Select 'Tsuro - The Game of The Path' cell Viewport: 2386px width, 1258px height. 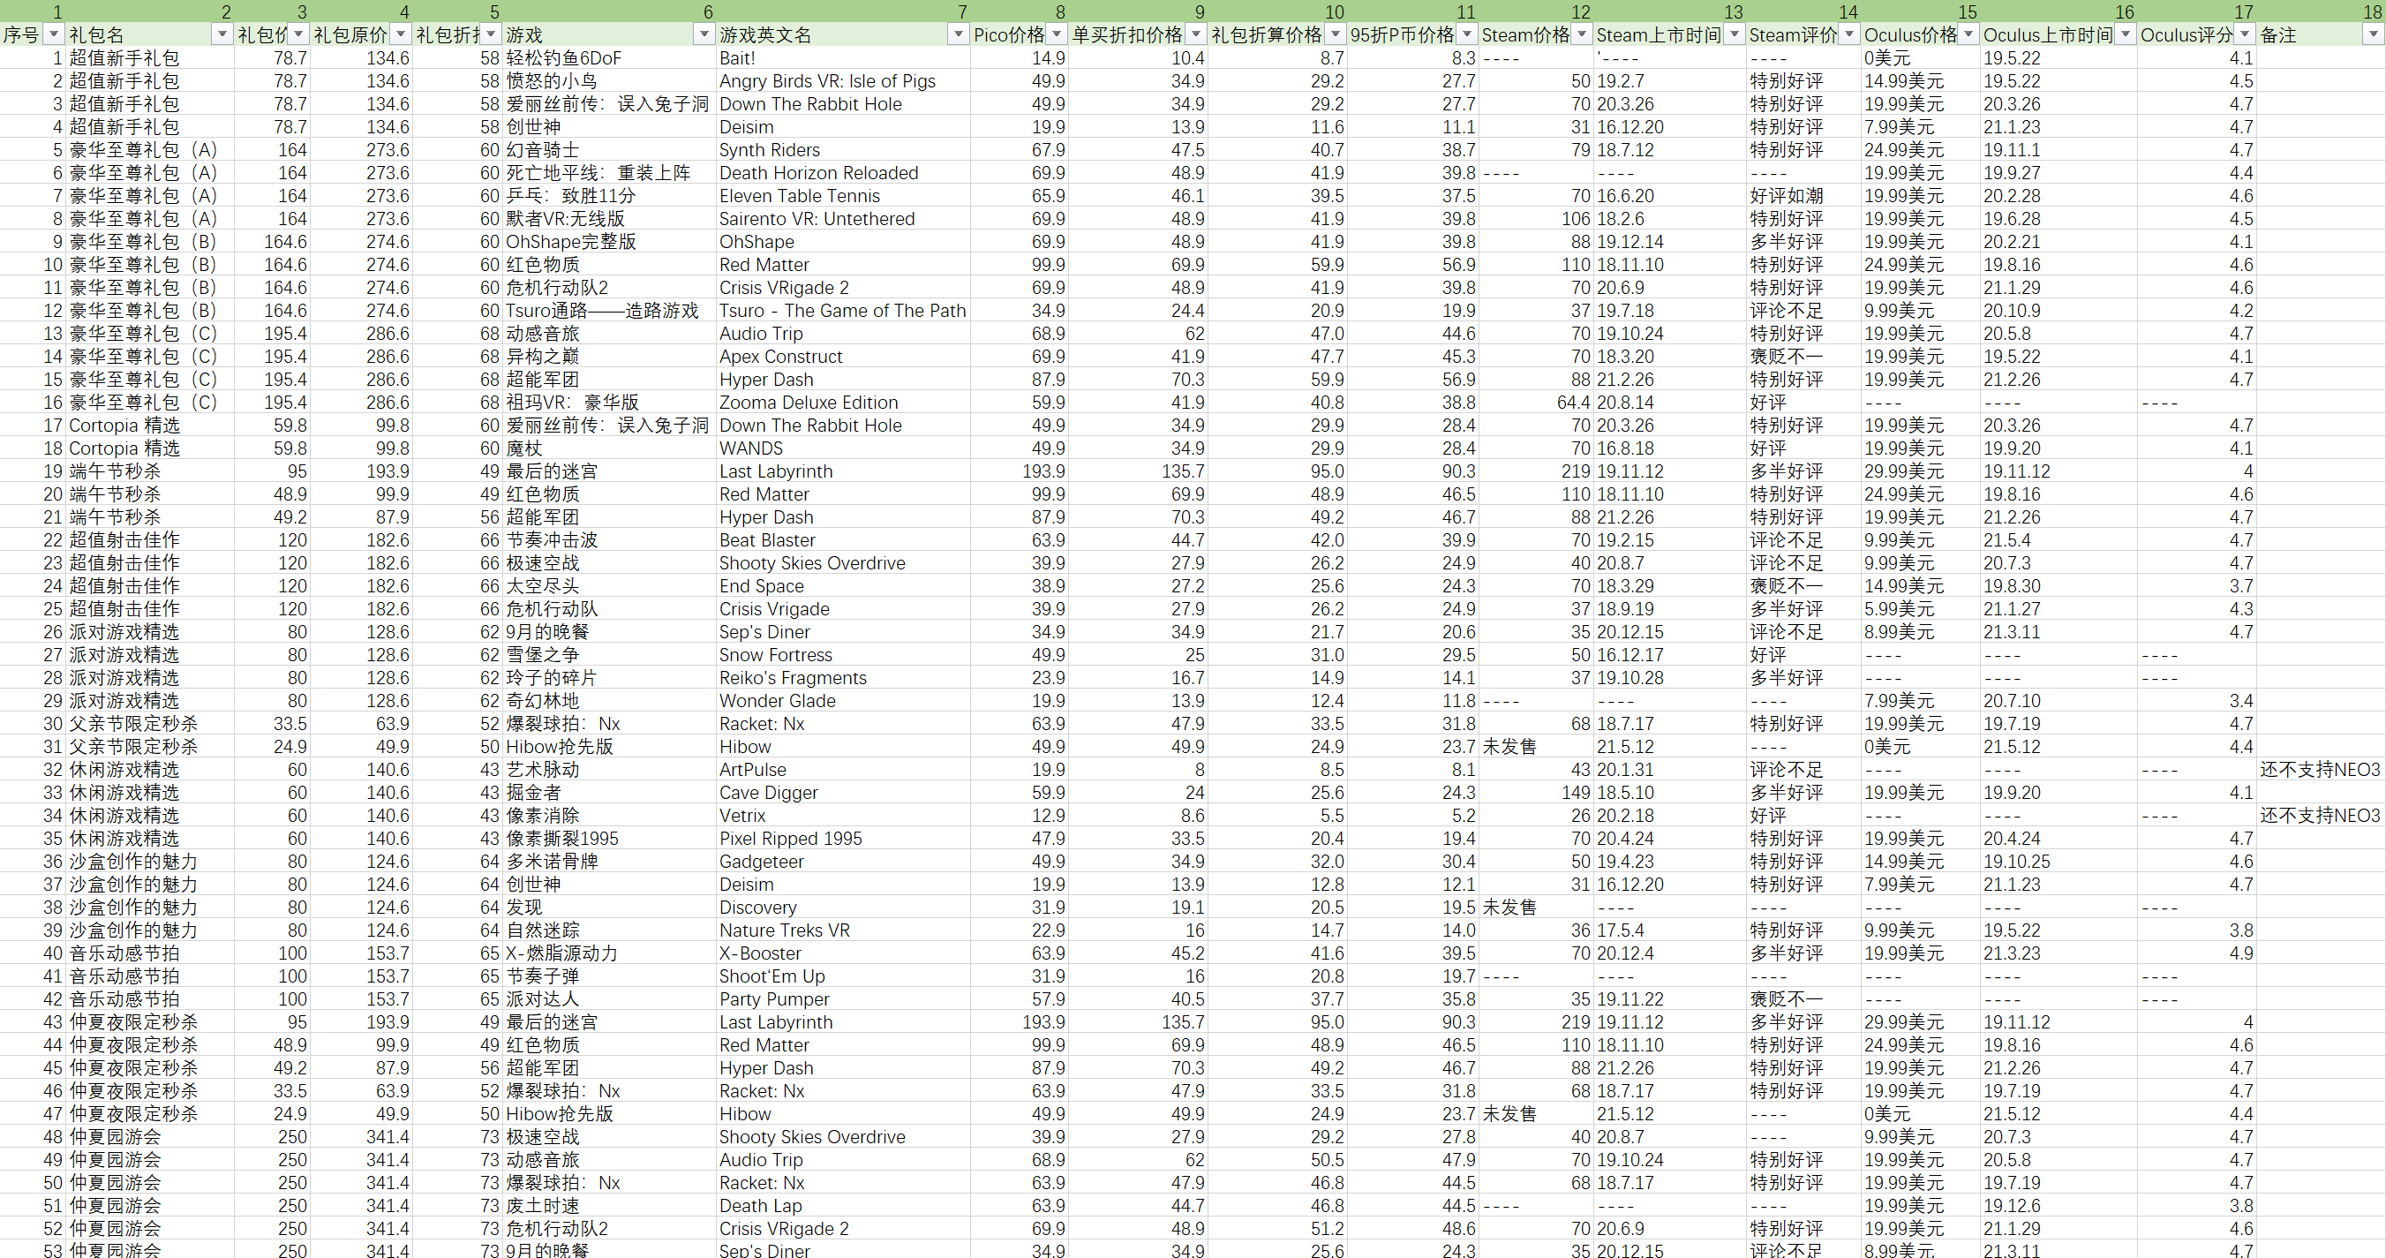pos(843,311)
